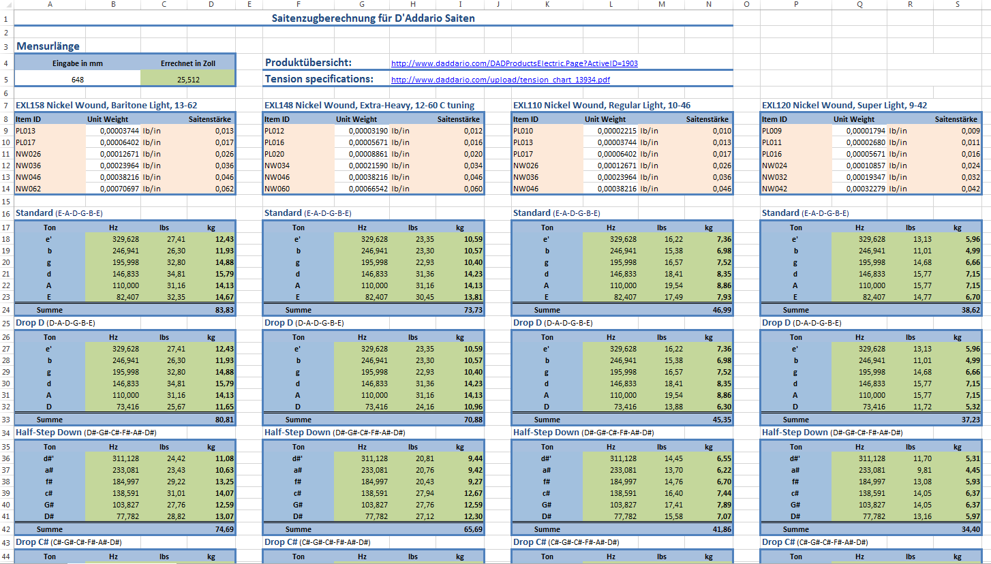This screenshot has width=991, height=564.
Task: Select the NW042 item ID cell
Action: (x=796, y=189)
